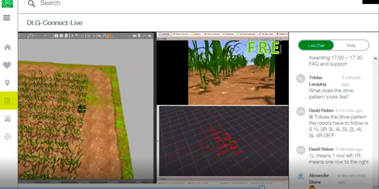Choose RViz Select tool
Viewport: 379px width, 189px height.
tap(196, 34)
